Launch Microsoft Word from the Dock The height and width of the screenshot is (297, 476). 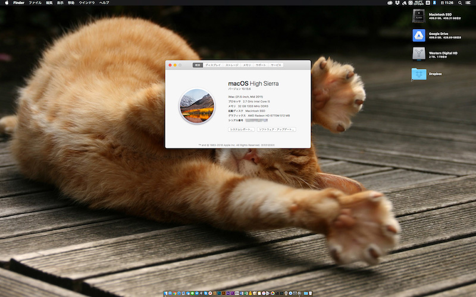(x=242, y=293)
